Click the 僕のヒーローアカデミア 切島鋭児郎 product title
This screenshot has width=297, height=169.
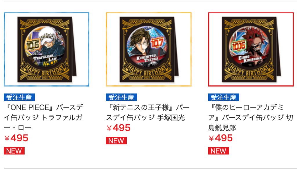pos(251,118)
